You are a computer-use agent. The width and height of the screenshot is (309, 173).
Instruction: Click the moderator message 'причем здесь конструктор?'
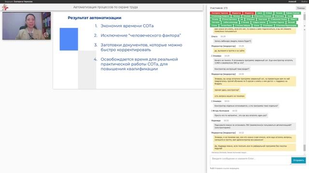[x=226, y=90]
